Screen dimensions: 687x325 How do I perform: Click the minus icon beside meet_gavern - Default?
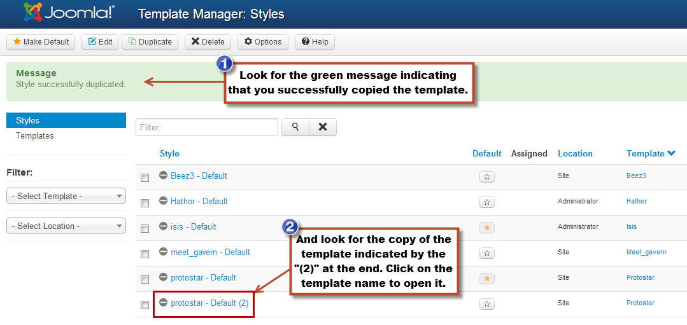coord(164,251)
